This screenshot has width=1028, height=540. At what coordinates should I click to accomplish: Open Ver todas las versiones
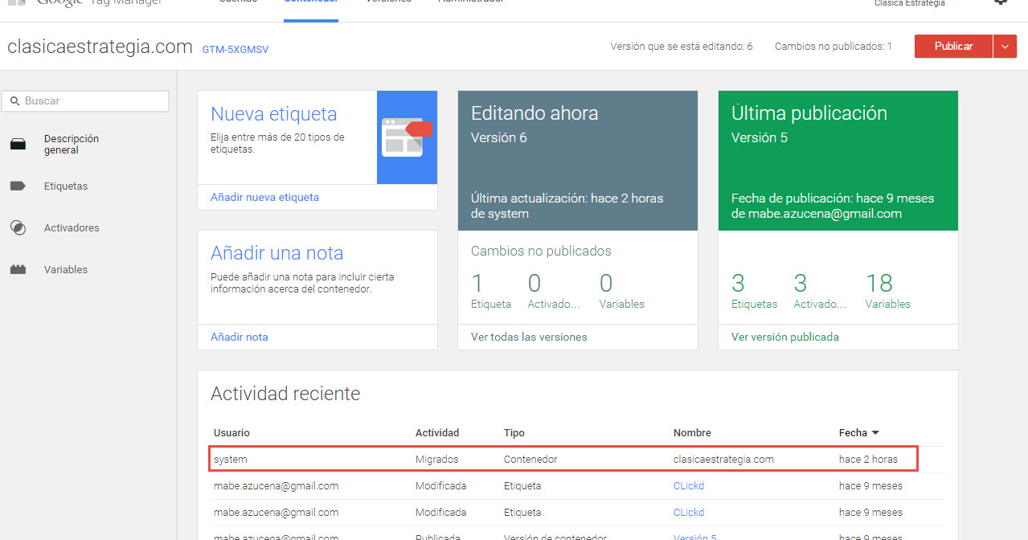(x=529, y=337)
